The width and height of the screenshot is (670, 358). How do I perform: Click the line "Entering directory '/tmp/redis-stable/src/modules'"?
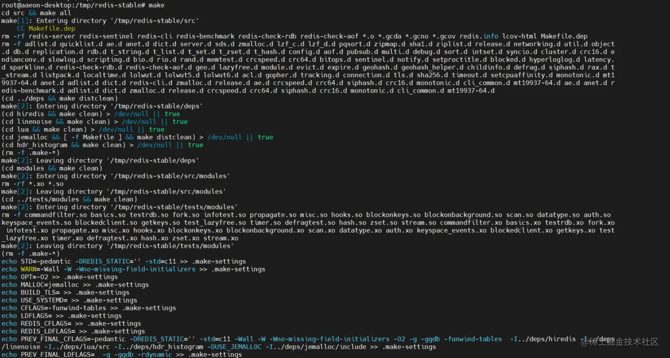click(x=115, y=176)
